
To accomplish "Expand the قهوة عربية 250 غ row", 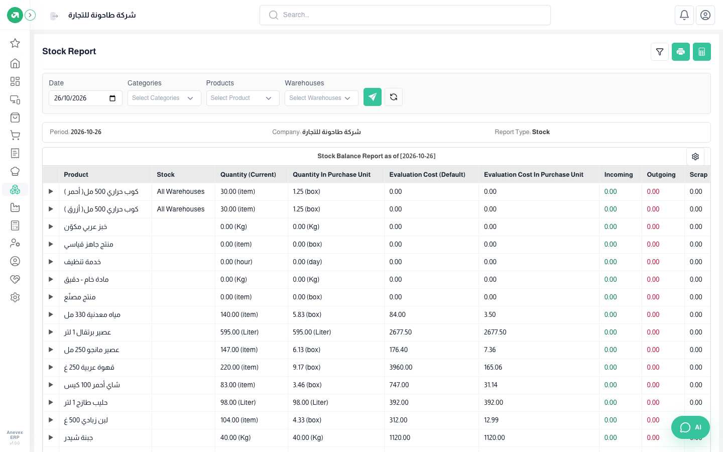I will [51, 367].
